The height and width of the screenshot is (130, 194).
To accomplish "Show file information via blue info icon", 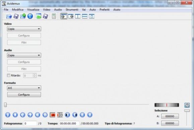I will click(30, 16).
